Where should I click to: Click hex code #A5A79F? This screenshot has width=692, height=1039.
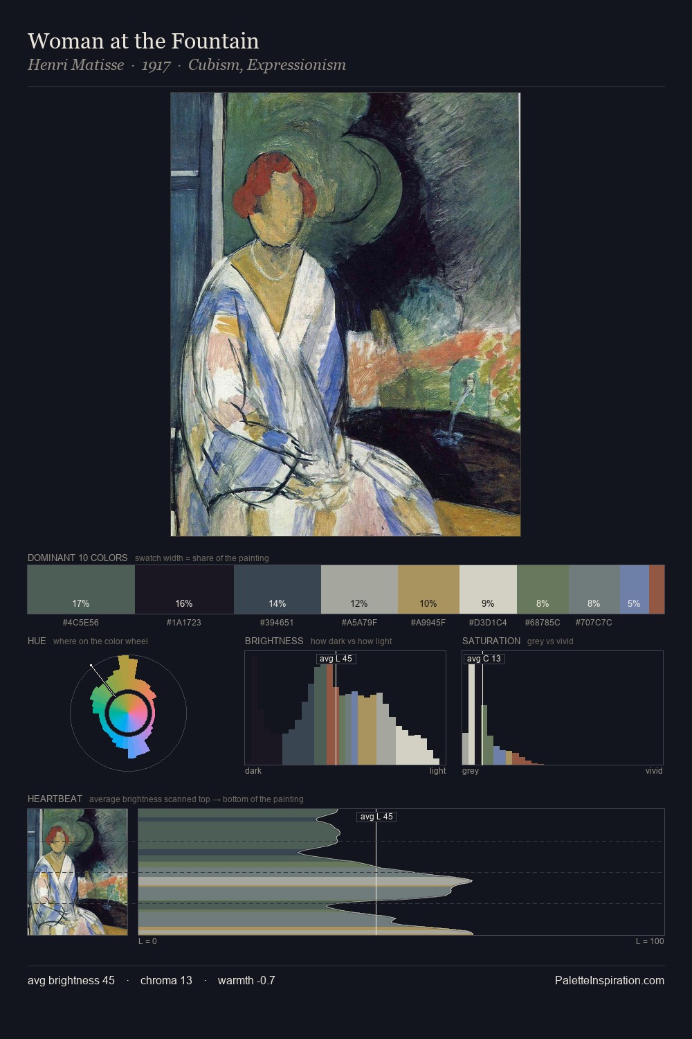tap(359, 623)
